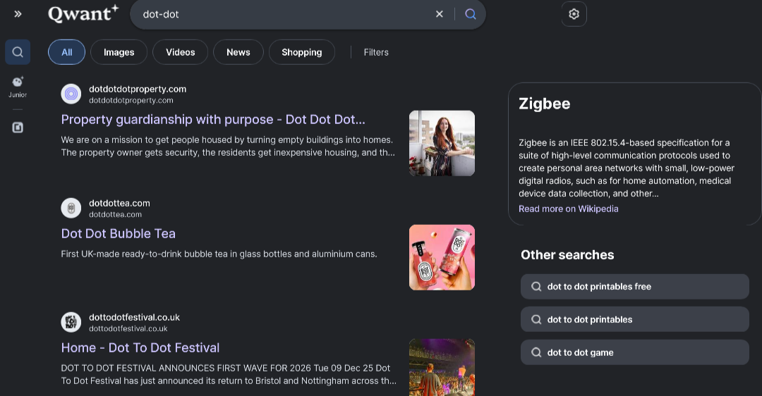
Task: Clear the search box text
Action: [x=439, y=14]
